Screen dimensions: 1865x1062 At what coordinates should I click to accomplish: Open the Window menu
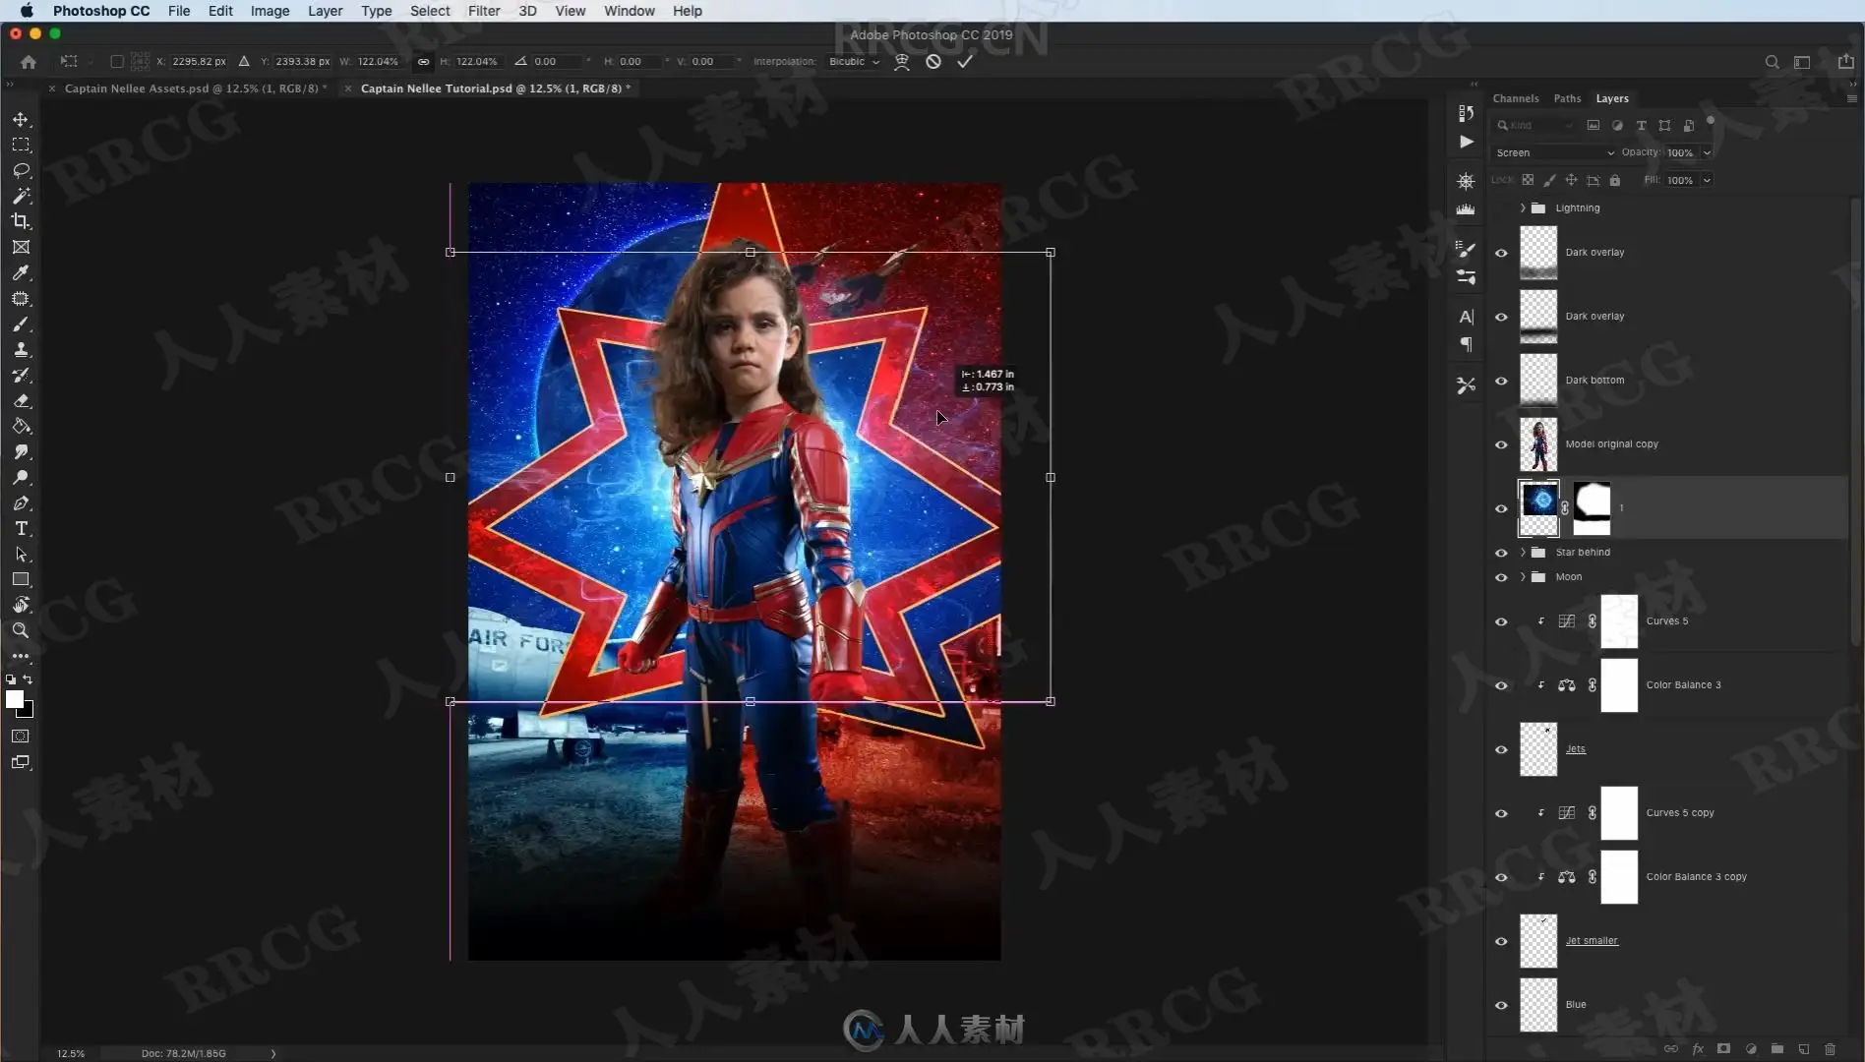tap(630, 11)
